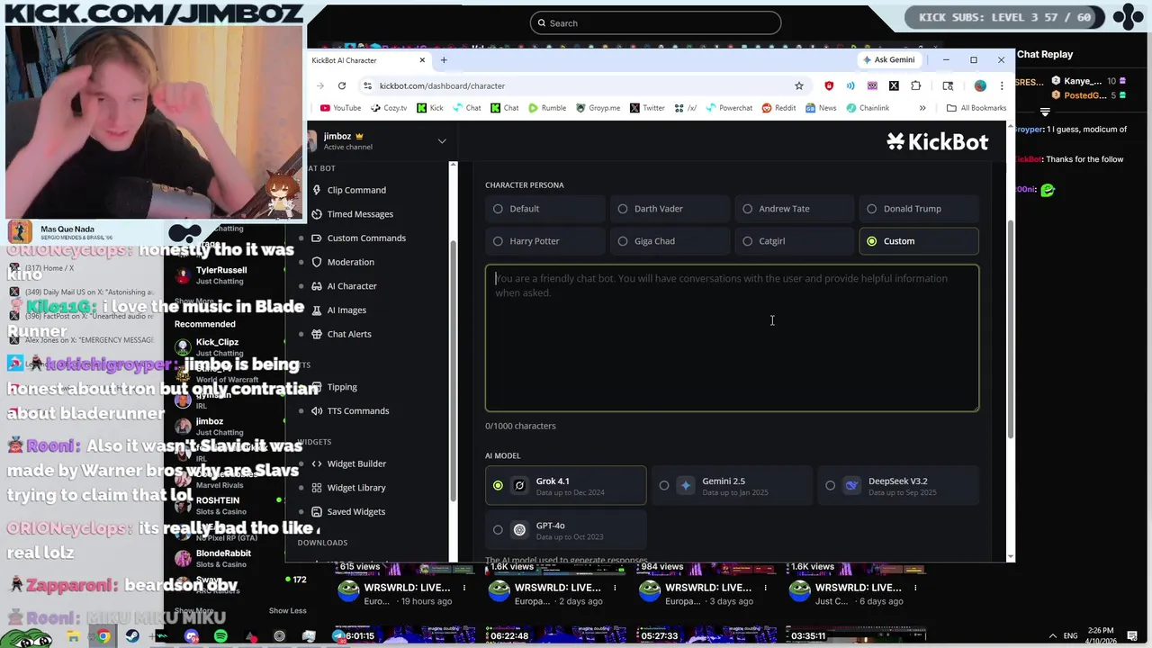Image resolution: width=1152 pixels, height=648 pixels.
Task: Click the top Search box
Action: 655,23
